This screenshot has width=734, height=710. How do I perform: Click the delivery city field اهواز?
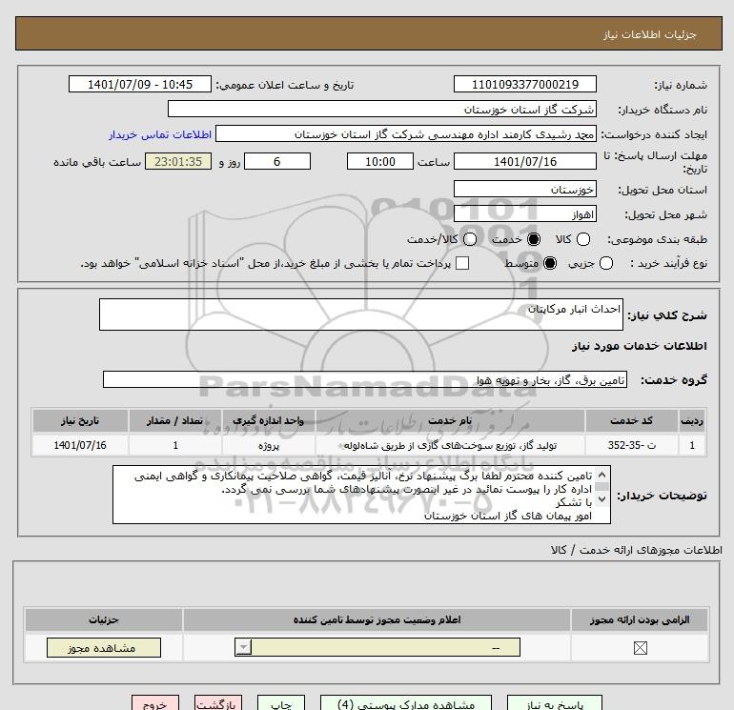point(524,214)
